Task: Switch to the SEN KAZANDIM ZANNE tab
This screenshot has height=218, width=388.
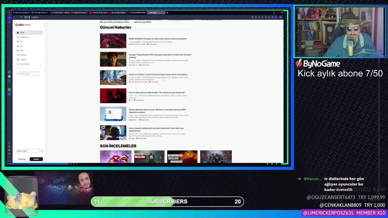Action: coord(137,13)
